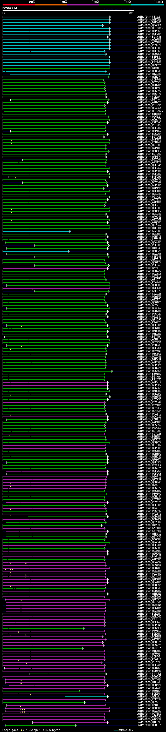Click the UniRef100_Q8GTB8 label
The image size is (166, 732).
click(149, 328)
